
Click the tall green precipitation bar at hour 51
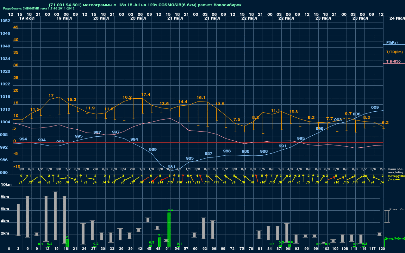[x=169, y=230]
